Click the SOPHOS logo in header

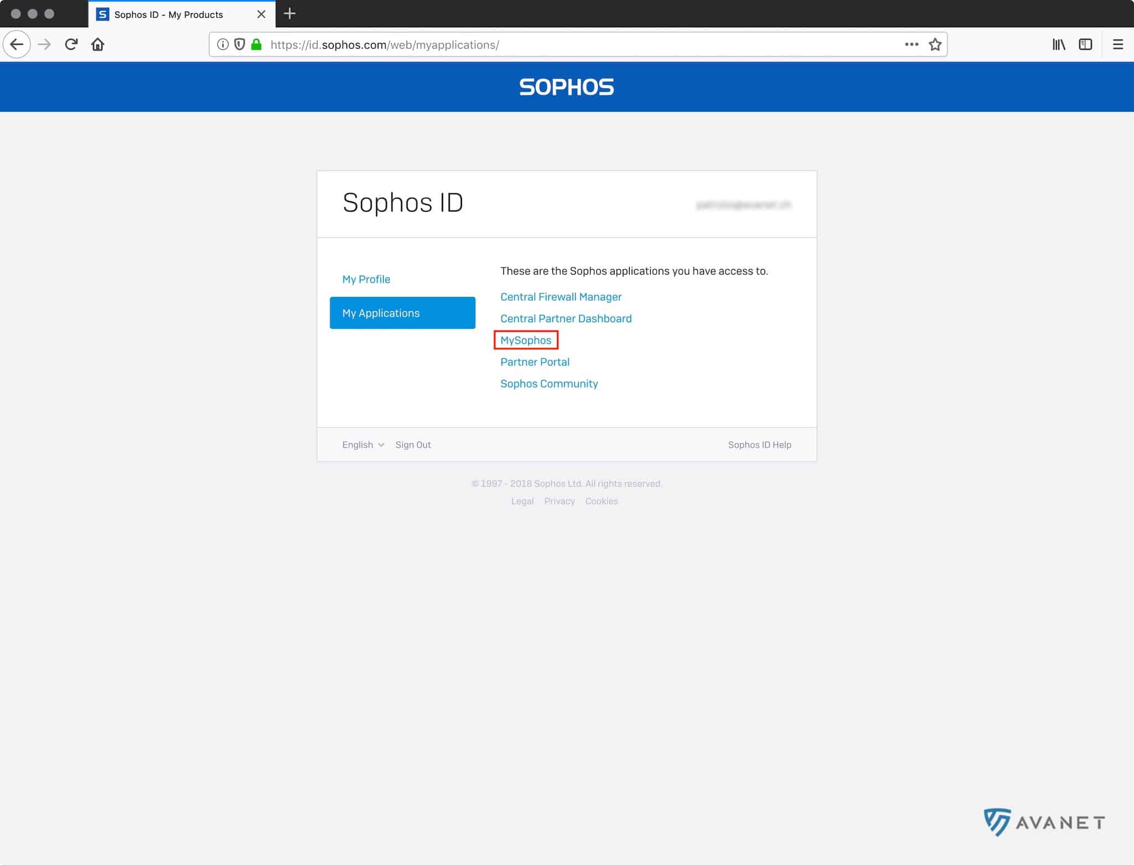[566, 87]
